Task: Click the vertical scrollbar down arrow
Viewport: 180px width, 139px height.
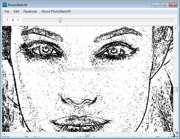Action: pos(175,130)
